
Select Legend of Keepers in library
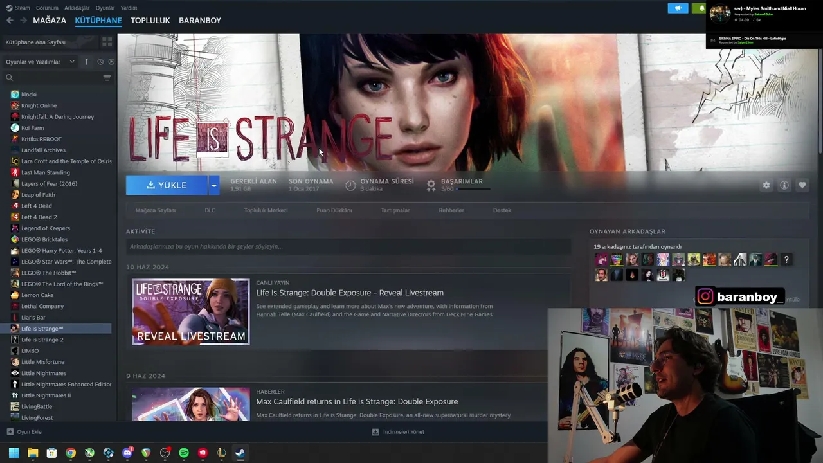pyautogui.click(x=56, y=228)
